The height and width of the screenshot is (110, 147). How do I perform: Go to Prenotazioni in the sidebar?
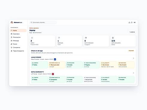(18, 37)
